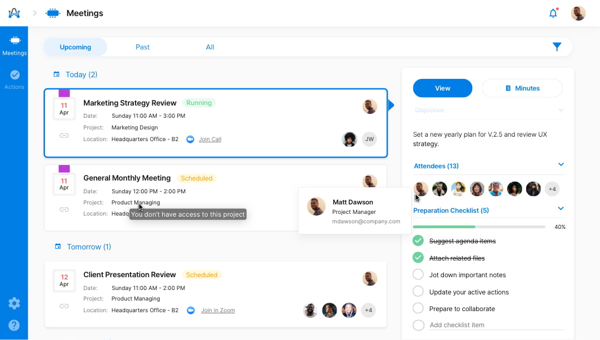Click the General Monthly Meeting title

(x=127, y=178)
